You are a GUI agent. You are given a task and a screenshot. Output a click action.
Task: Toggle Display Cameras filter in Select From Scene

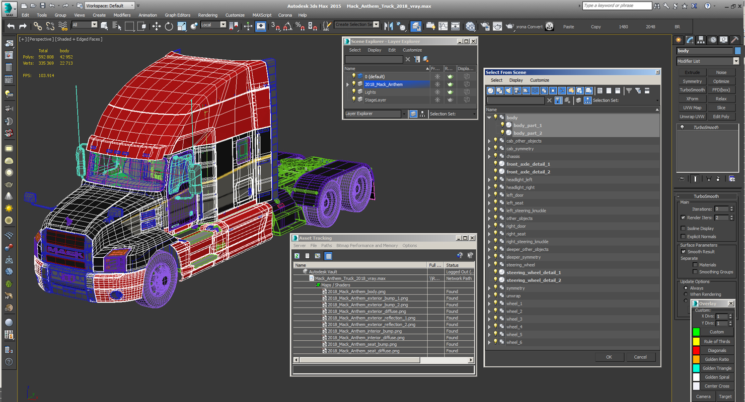(x=517, y=91)
